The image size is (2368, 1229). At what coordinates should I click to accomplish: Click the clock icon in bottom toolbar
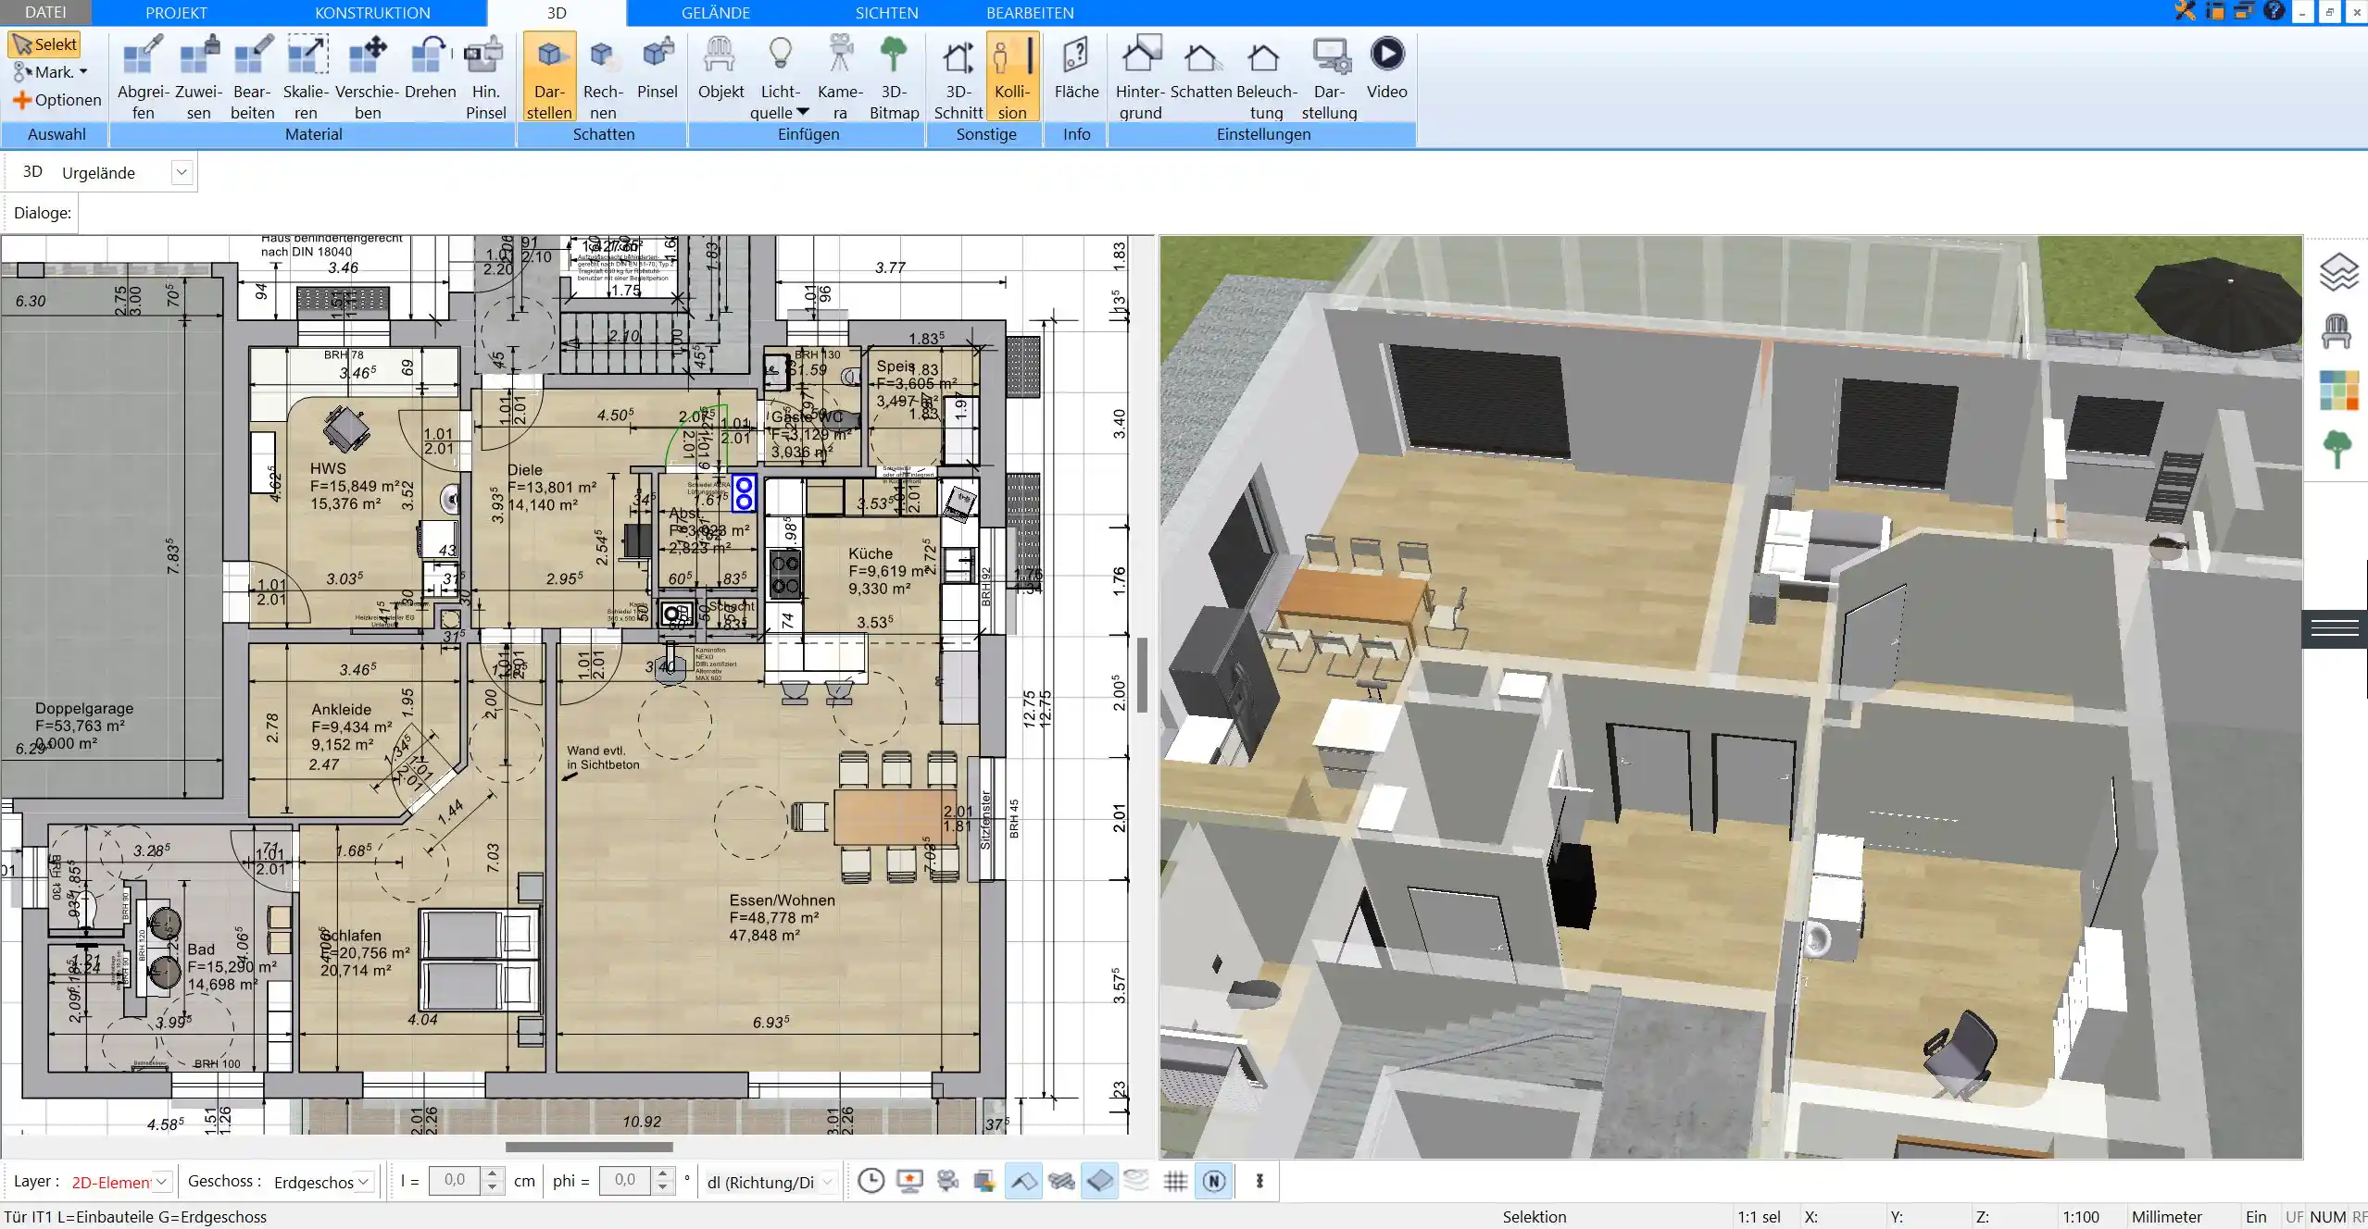point(871,1181)
